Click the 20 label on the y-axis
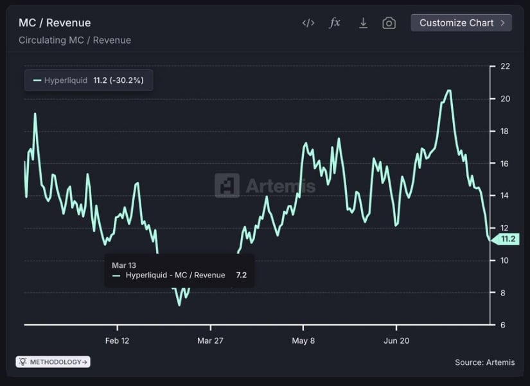The width and height of the screenshot is (530, 386). [505, 99]
